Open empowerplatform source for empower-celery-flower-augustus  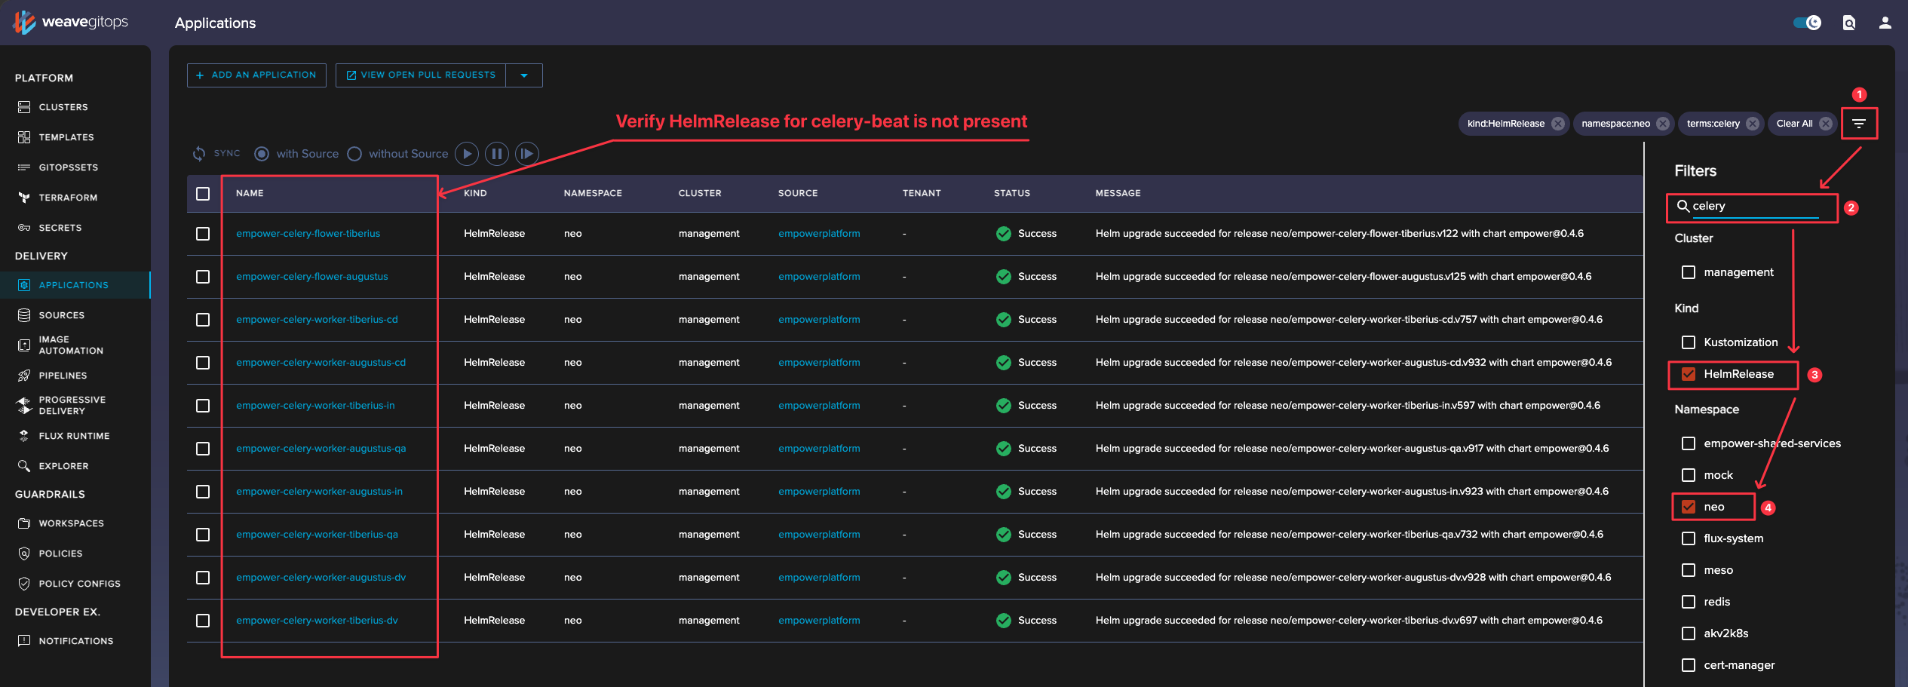(819, 277)
